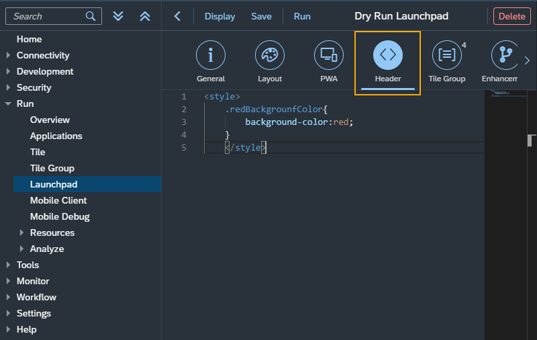Screen dimensions: 537x340
Task: Expand the Resources node
Action: (x=21, y=232)
